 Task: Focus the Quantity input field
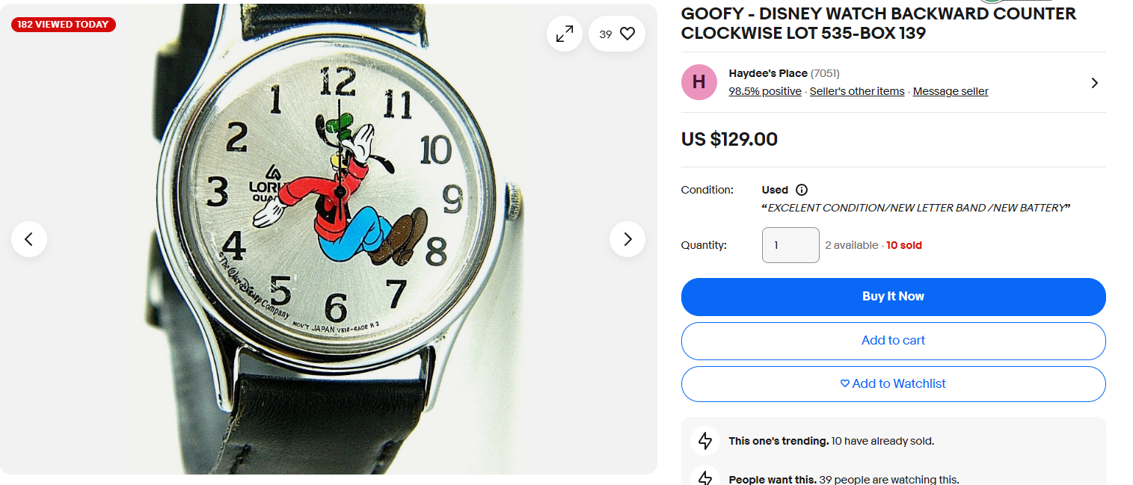790,245
